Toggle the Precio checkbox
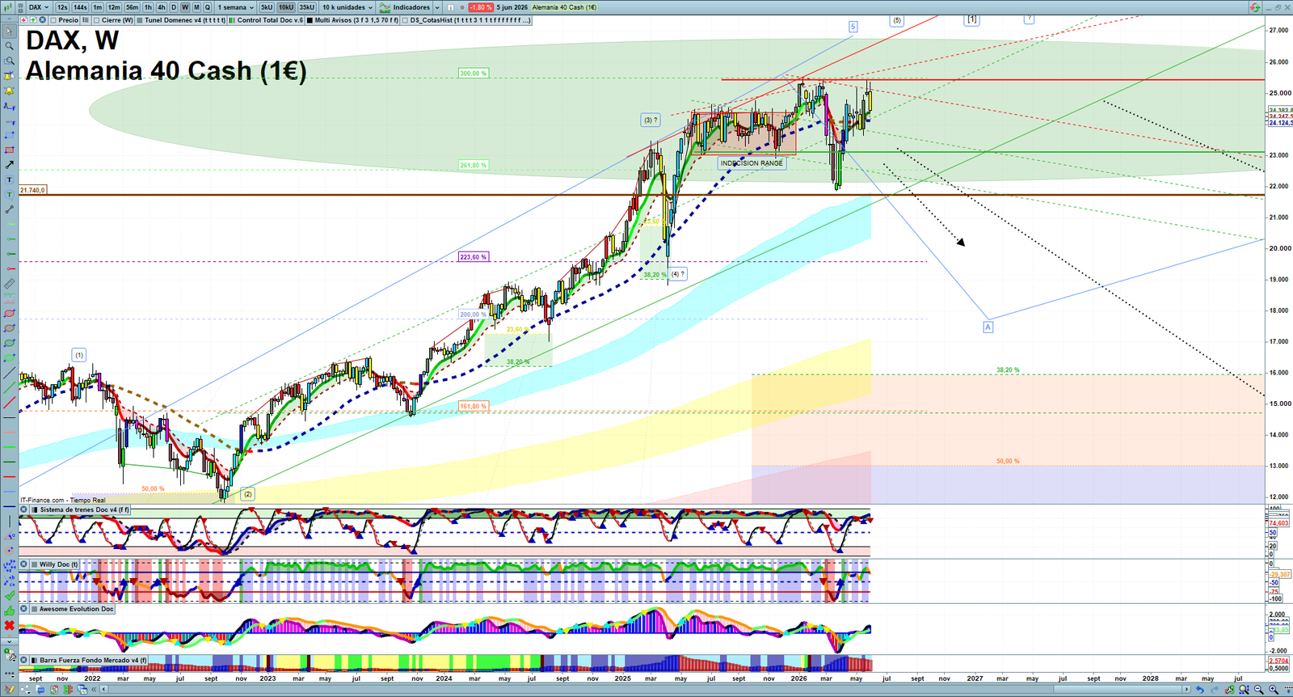Screen dimensions: 1293x697 53,20
